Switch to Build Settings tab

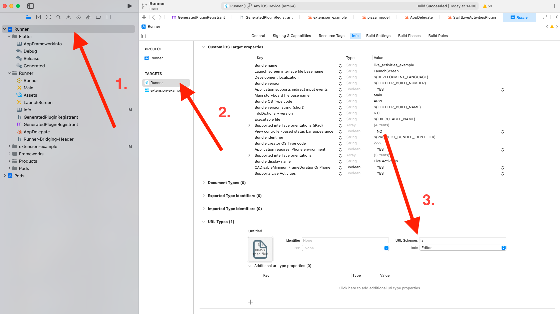tap(378, 36)
